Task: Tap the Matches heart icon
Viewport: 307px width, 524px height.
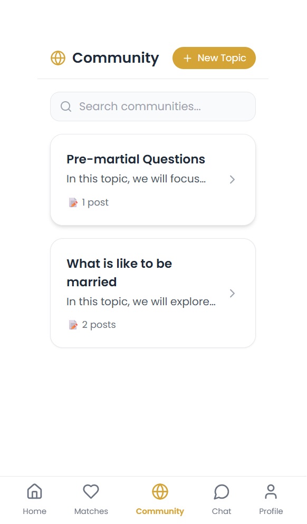Action: [x=91, y=491]
